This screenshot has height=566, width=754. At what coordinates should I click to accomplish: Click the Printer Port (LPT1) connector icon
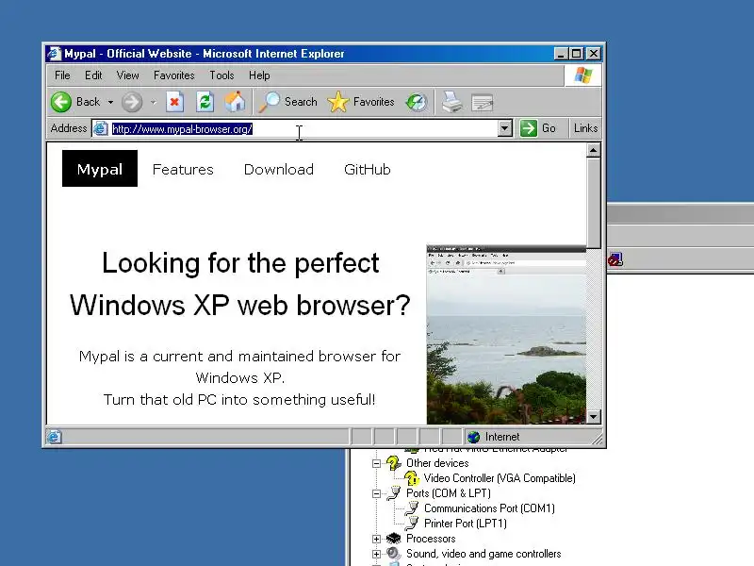click(x=411, y=524)
